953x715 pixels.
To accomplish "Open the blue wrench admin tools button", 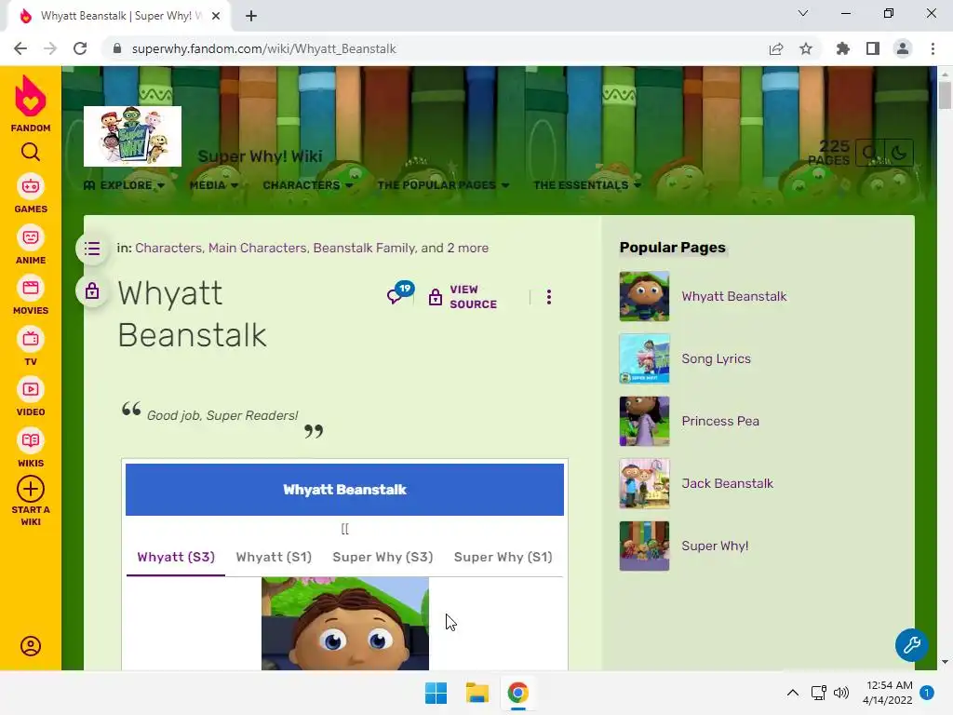I will coord(912,644).
